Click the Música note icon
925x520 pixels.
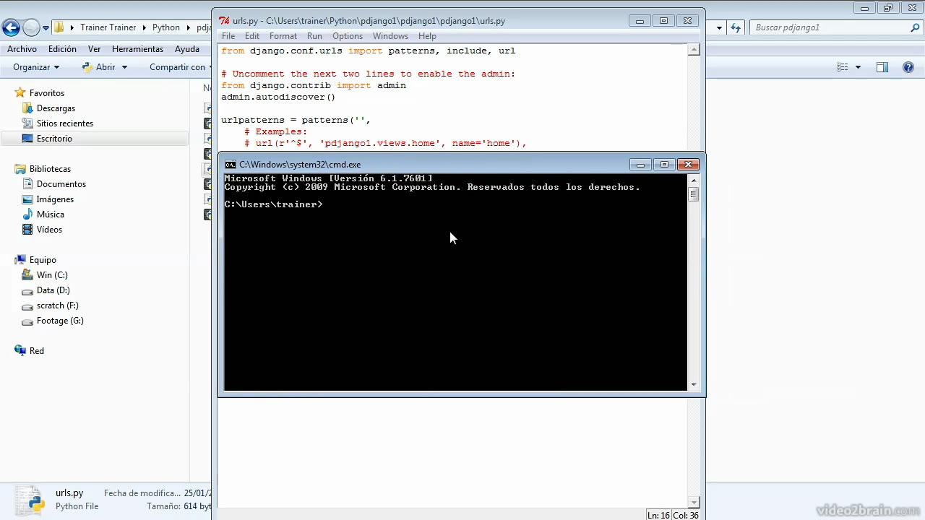click(27, 214)
